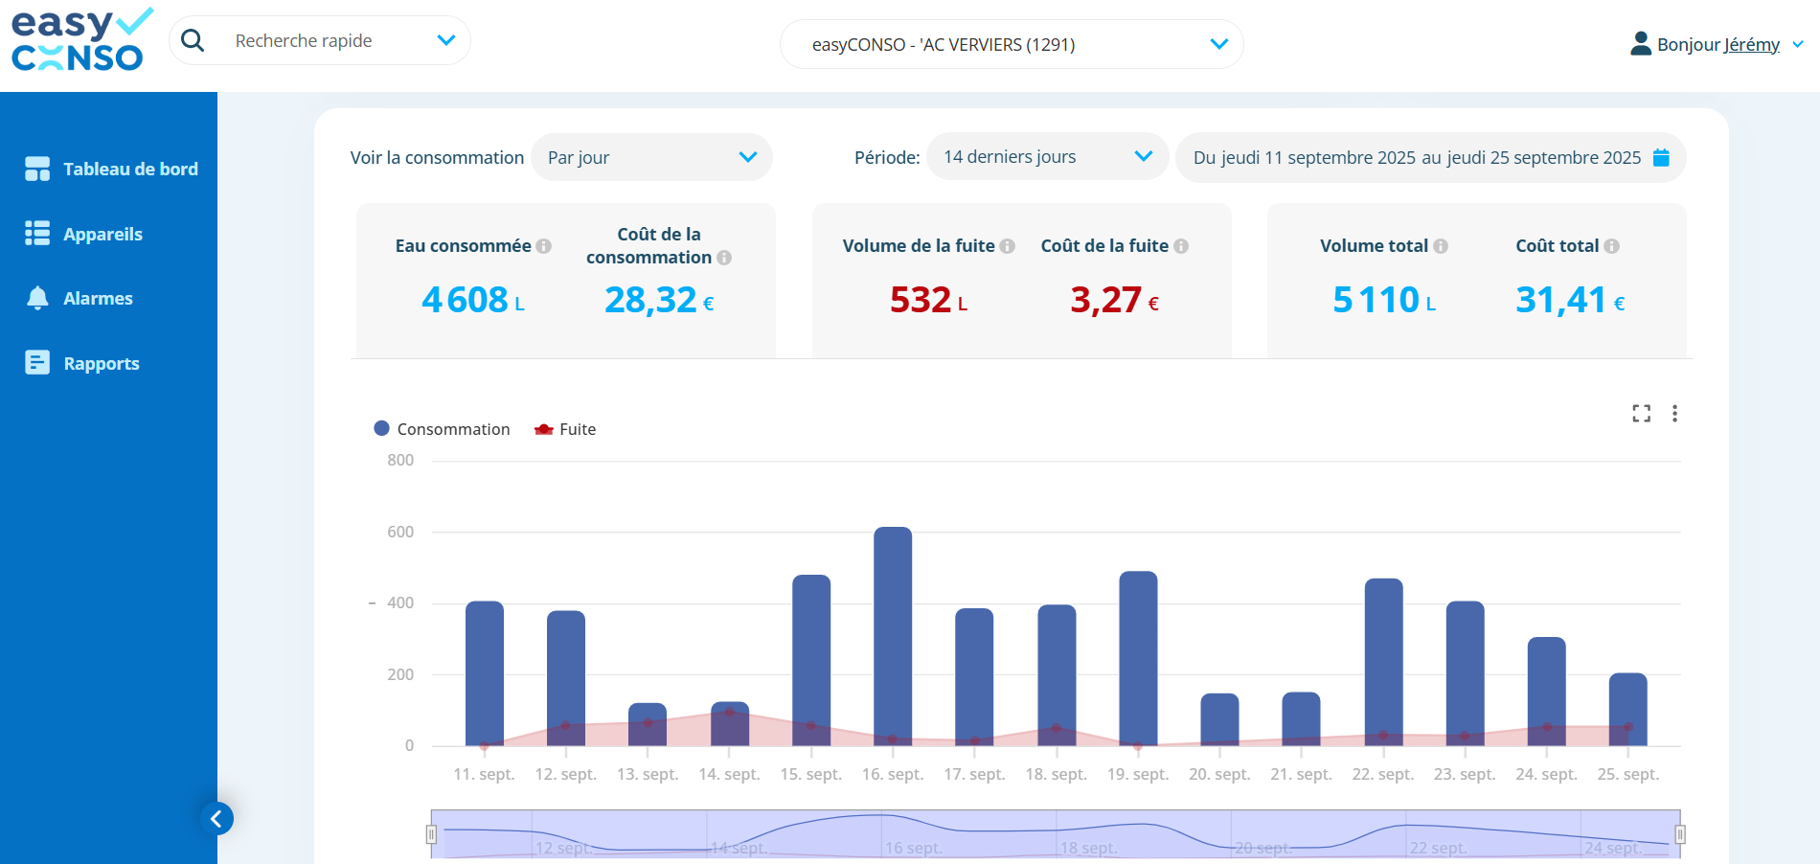The image size is (1820, 864).
Task: Click info icon beside Volume total
Action: point(1441,246)
